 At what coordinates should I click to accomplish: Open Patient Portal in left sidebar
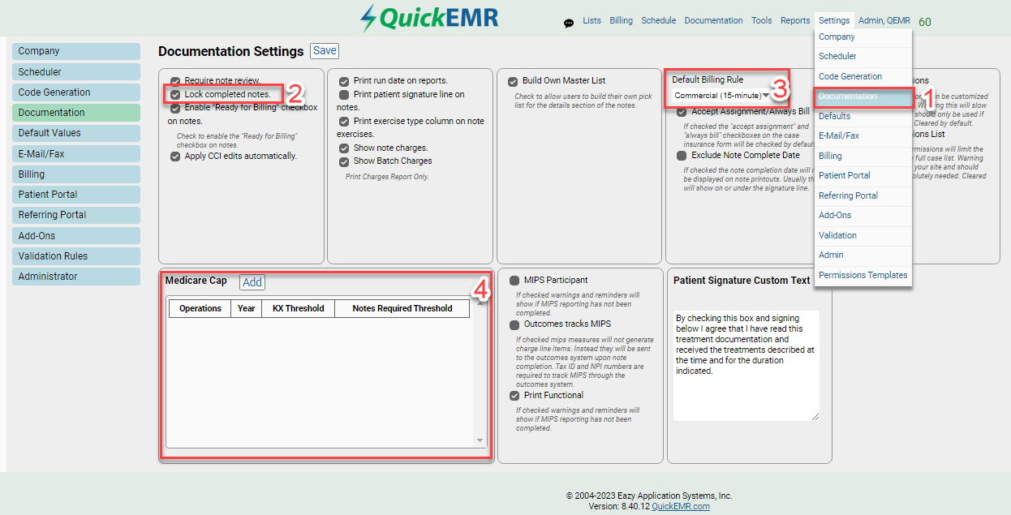[x=76, y=195]
